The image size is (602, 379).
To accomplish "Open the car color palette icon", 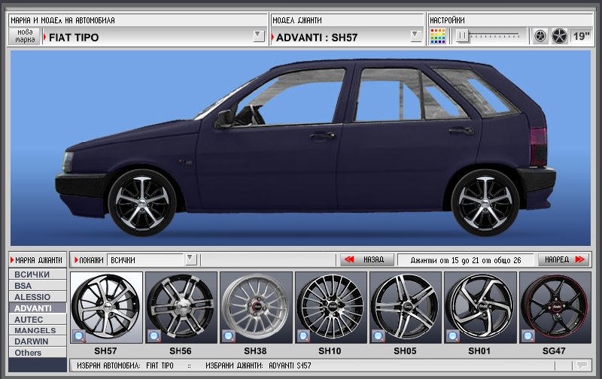I will coord(438,36).
